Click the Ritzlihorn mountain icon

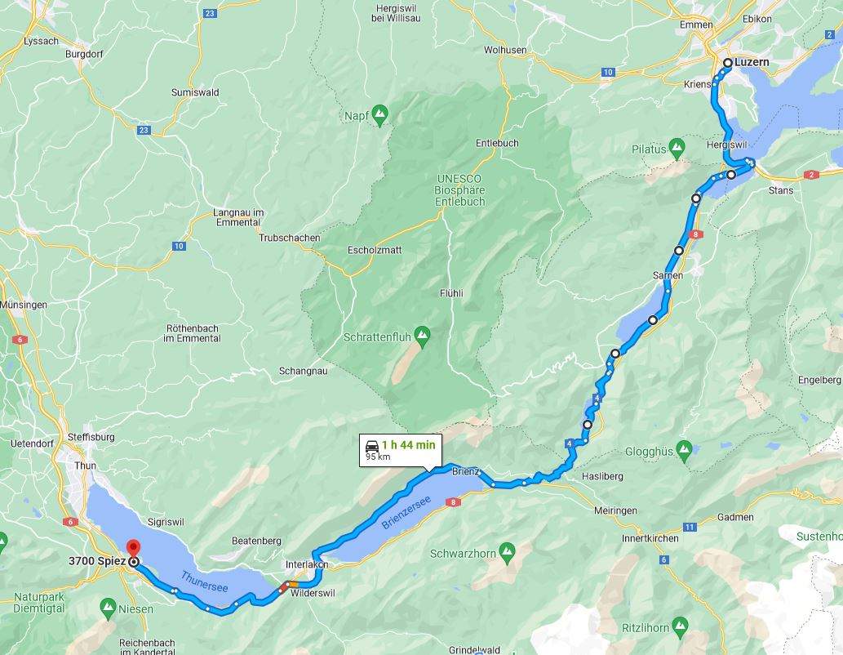pos(680,627)
